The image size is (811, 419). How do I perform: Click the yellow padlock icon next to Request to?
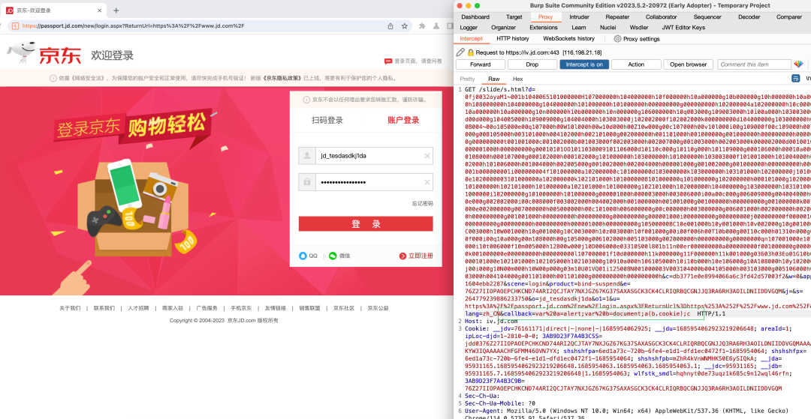coord(471,52)
